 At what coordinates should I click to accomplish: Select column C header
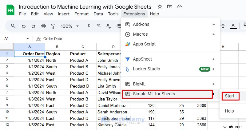[83, 47]
